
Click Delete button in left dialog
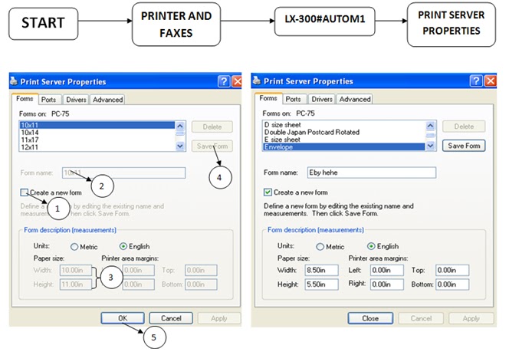pyautogui.click(x=212, y=127)
